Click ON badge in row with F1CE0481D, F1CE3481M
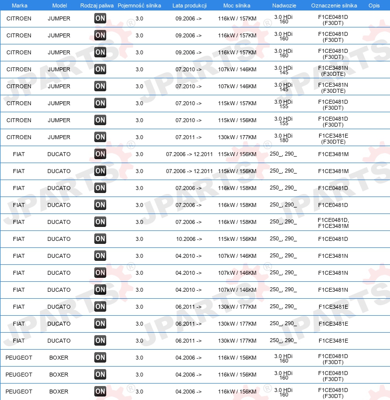Viewport: 390px width, 400px height. [x=100, y=222]
